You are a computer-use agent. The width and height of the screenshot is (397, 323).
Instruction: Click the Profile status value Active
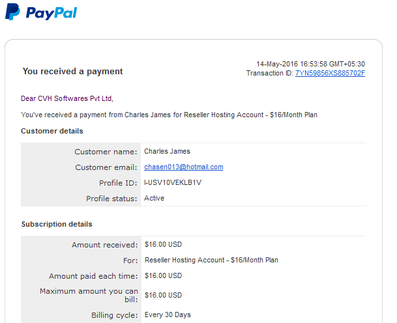pos(154,198)
